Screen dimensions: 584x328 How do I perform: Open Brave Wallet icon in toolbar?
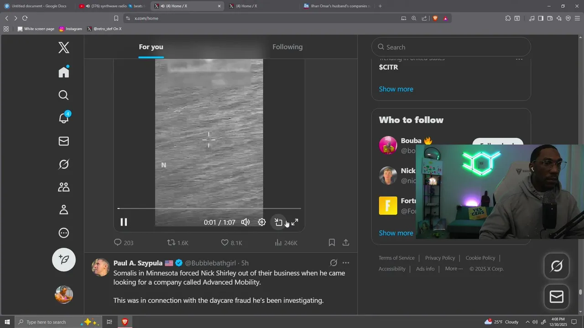point(550,18)
